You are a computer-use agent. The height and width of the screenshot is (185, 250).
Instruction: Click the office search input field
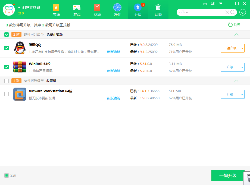tap(202, 12)
